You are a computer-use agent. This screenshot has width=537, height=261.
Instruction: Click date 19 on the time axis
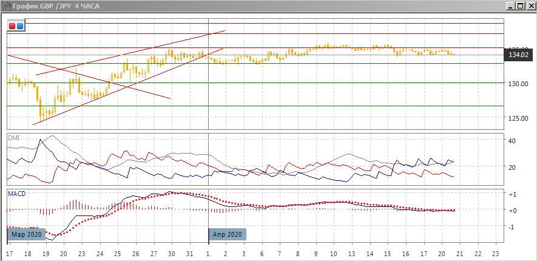click(x=46, y=253)
